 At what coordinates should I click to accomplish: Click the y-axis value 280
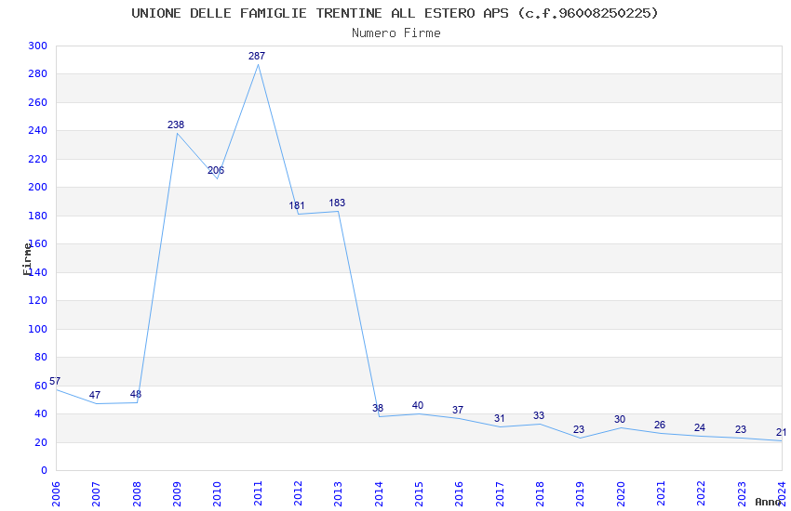point(38,74)
